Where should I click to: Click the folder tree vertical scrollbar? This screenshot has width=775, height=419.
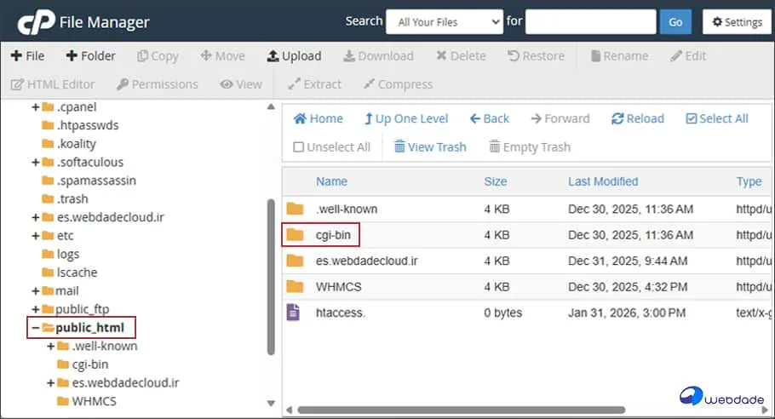pyautogui.click(x=271, y=273)
